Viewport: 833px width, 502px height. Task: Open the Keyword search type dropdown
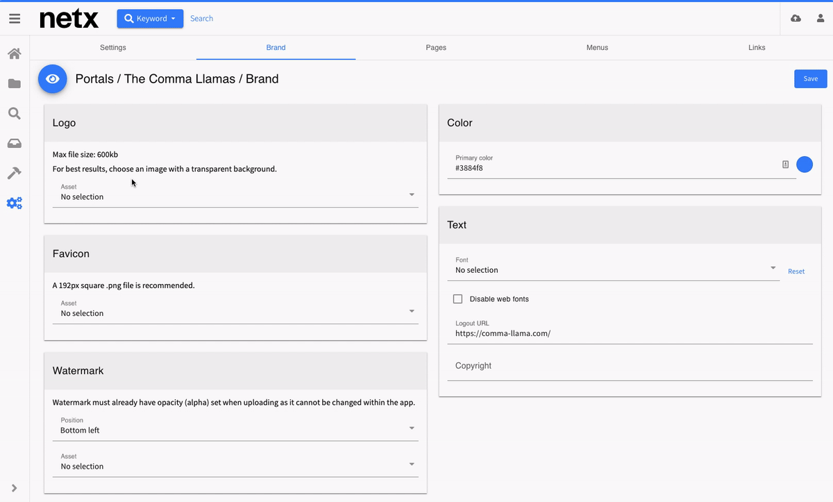(150, 19)
